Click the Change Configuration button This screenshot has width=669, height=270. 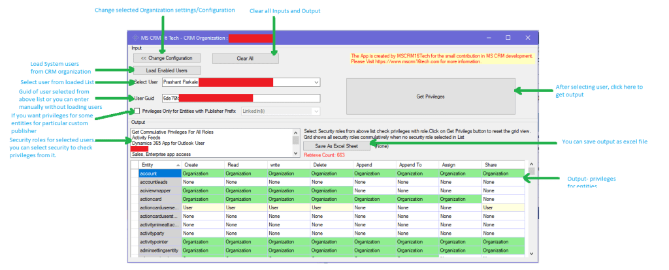click(167, 58)
